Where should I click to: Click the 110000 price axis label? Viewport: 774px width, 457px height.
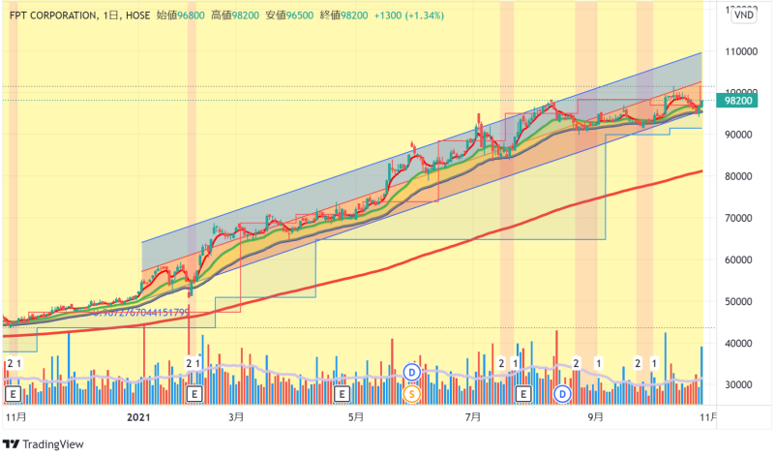pos(741,51)
